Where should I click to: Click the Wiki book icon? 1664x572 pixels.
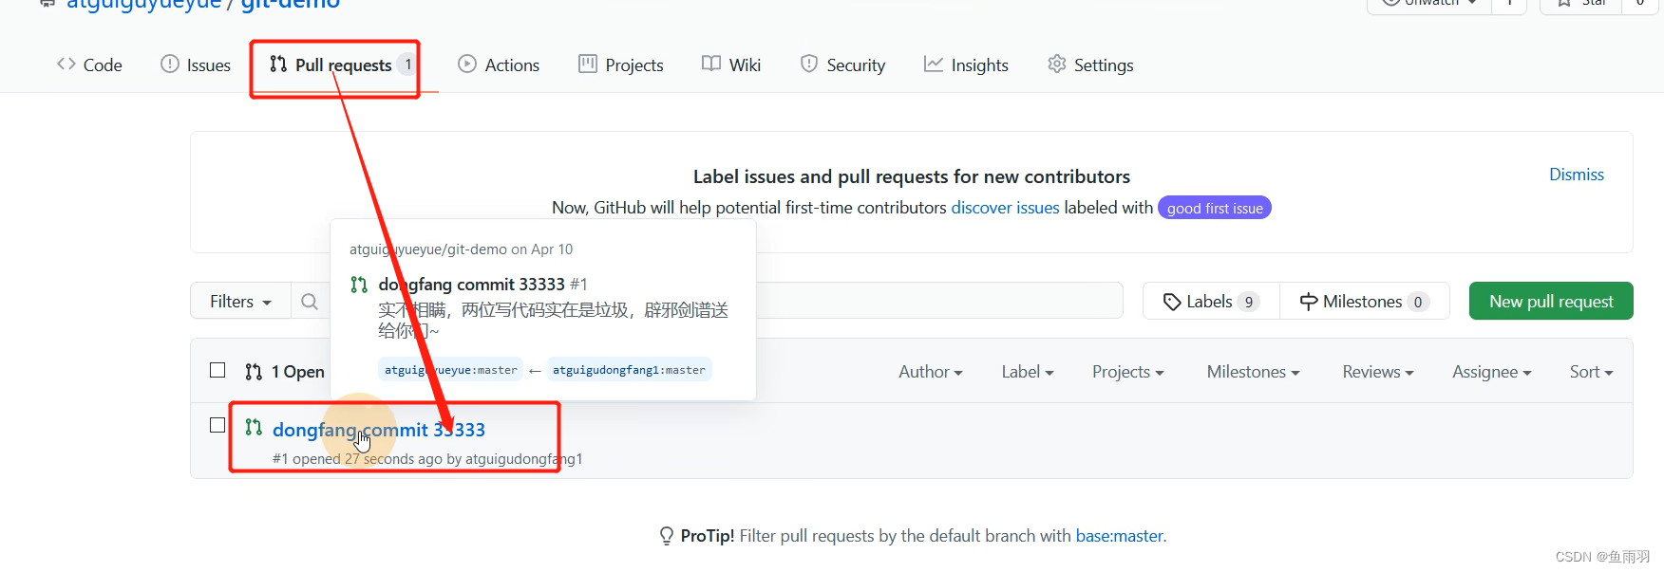[x=711, y=64]
